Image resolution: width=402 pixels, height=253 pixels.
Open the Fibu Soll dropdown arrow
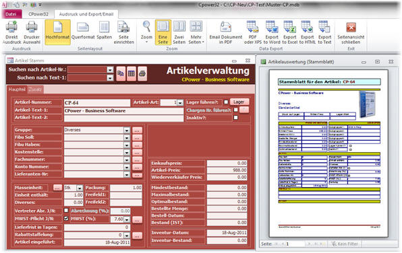pos(127,138)
